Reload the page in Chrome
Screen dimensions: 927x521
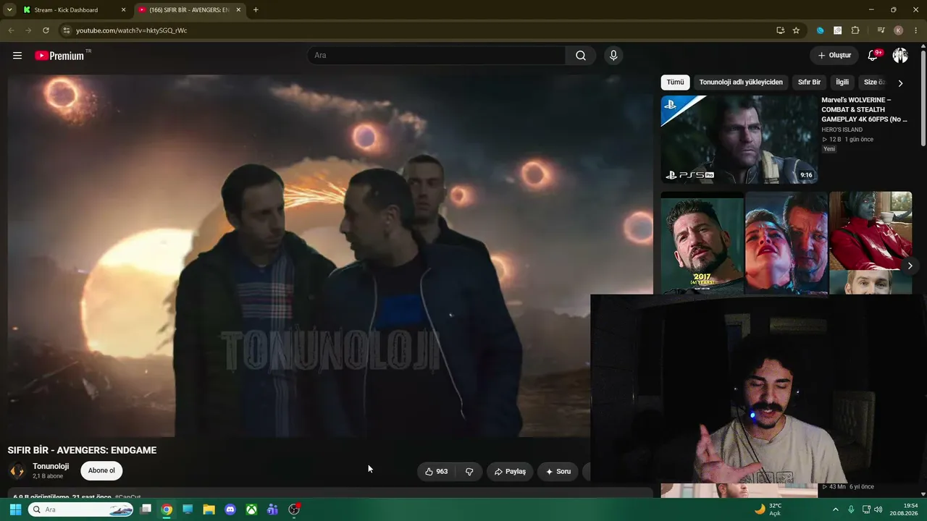click(x=46, y=30)
